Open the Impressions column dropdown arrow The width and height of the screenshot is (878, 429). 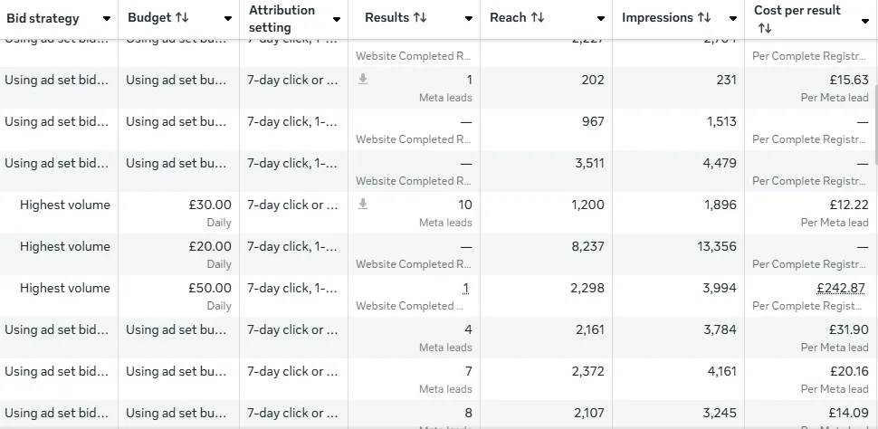point(732,19)
